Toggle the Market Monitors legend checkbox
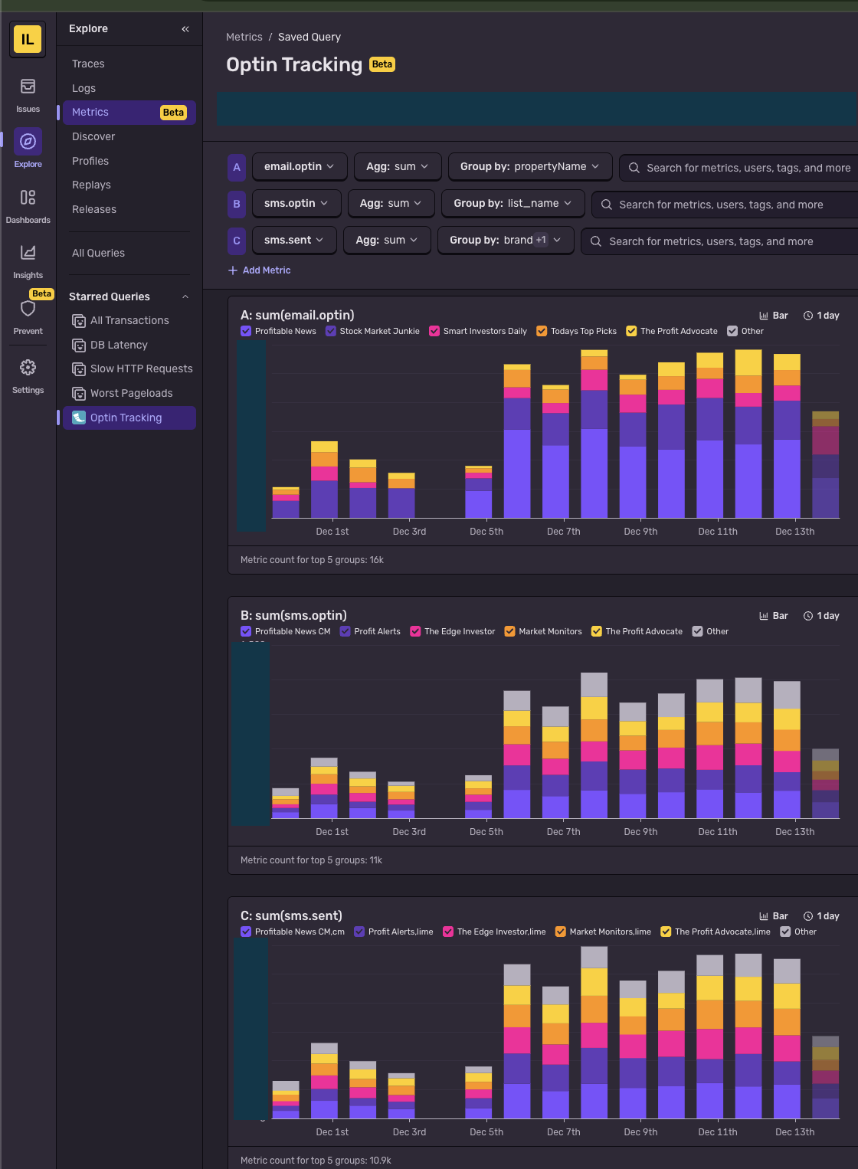The image size is (858, 1169). tap(510, 631)
